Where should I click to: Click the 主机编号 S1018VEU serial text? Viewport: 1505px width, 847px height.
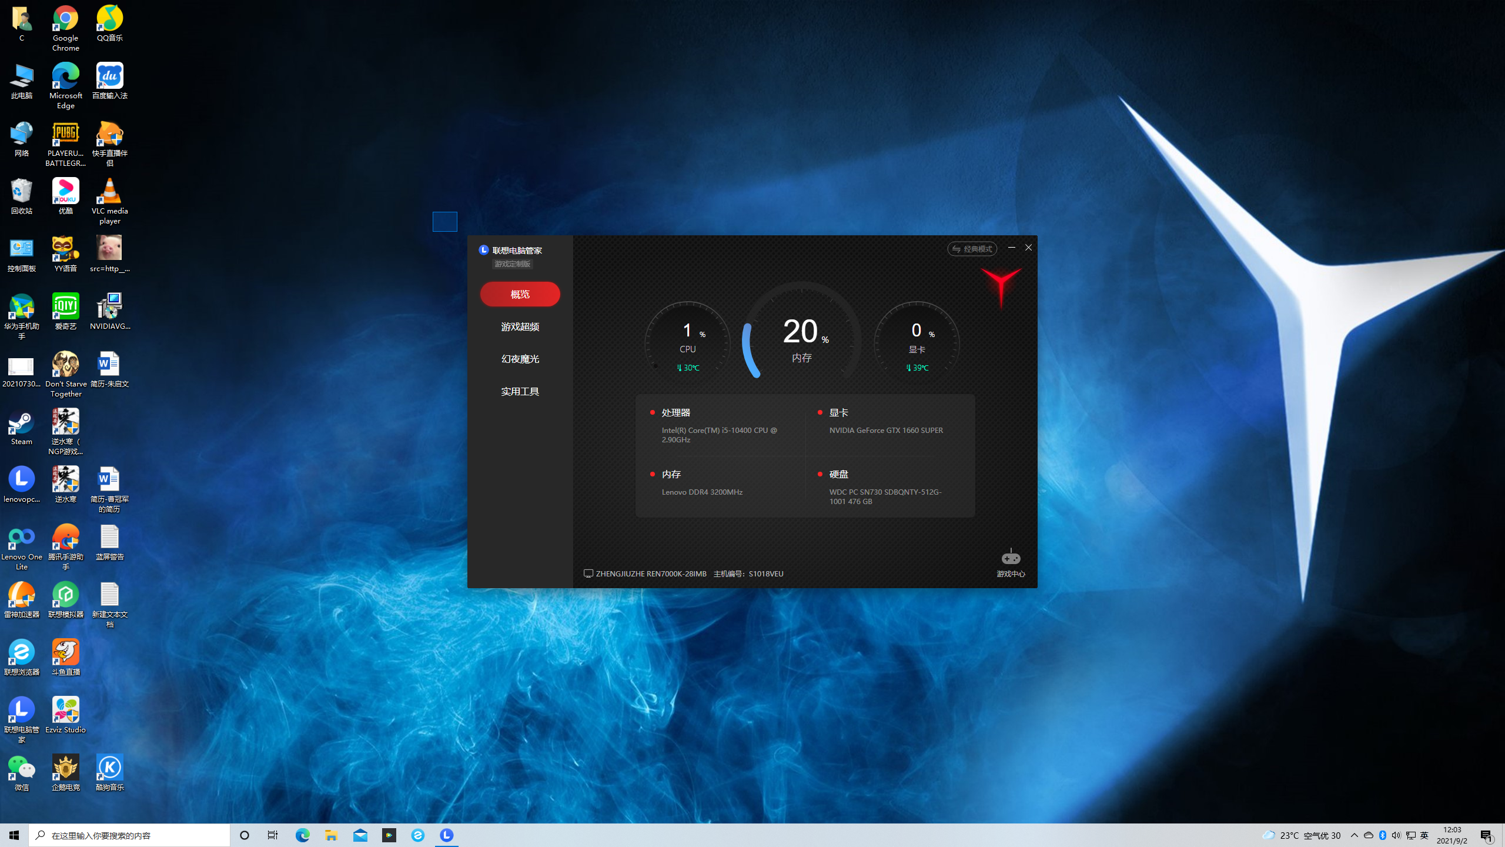click(748, 573)
